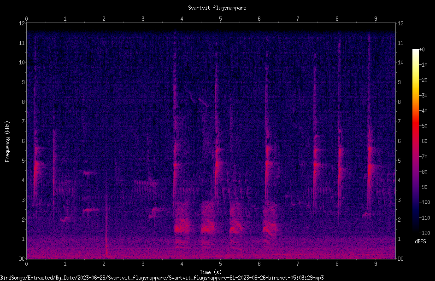This screenshot has height=281, width=435.
Task: Click the '-40' colorbar label
Action: 423,111
